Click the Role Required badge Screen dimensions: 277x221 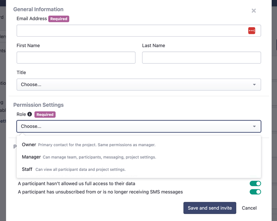coord(45,114)
